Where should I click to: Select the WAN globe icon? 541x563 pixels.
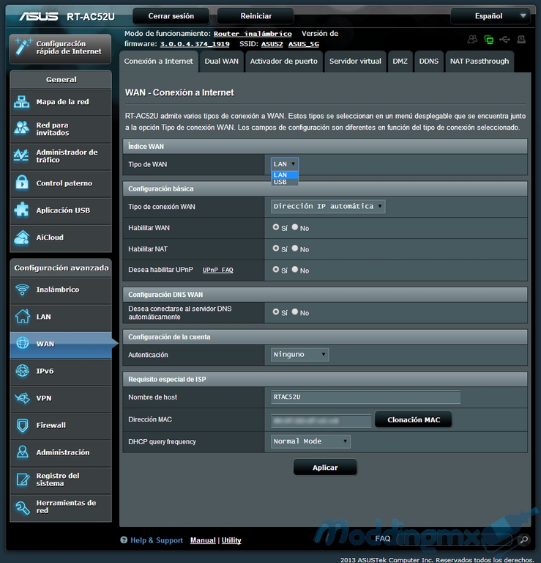point(22,343)
